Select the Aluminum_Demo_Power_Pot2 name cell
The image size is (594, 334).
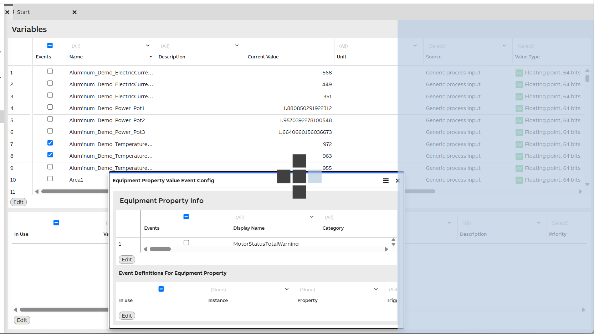[x=107, y=120]
